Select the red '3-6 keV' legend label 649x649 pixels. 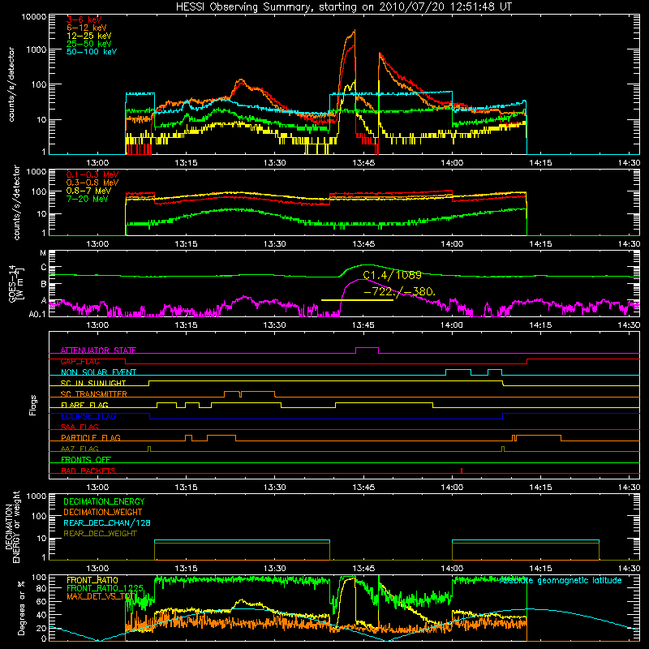pos(84,19)
